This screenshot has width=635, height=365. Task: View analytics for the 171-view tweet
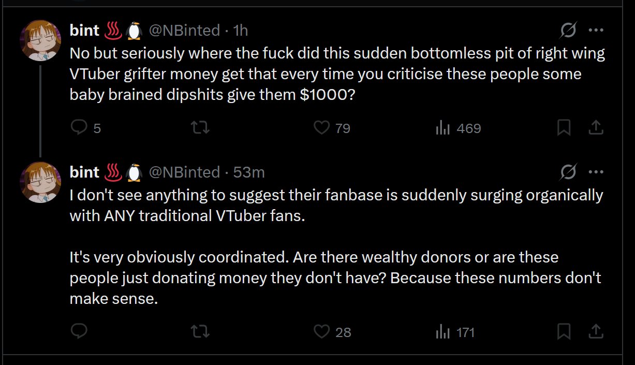[443, 332]
